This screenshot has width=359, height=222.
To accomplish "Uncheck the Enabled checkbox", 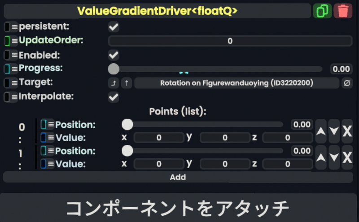I will [x=114, y=55].
